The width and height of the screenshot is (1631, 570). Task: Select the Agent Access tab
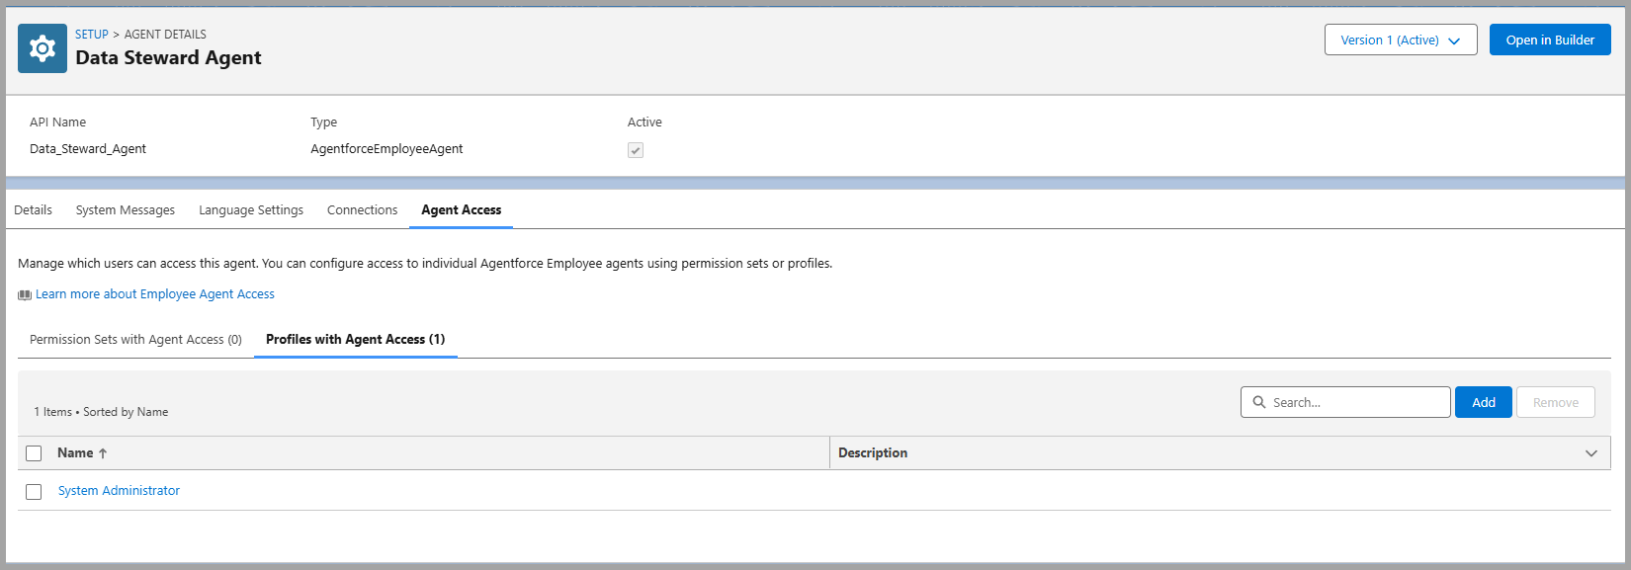coord(462,209)
